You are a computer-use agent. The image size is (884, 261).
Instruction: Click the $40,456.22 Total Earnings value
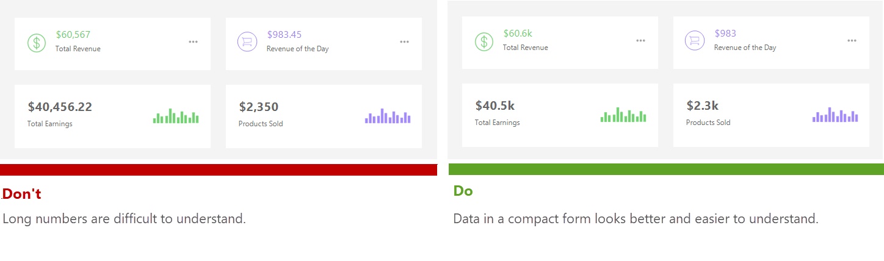coord(60,107)
